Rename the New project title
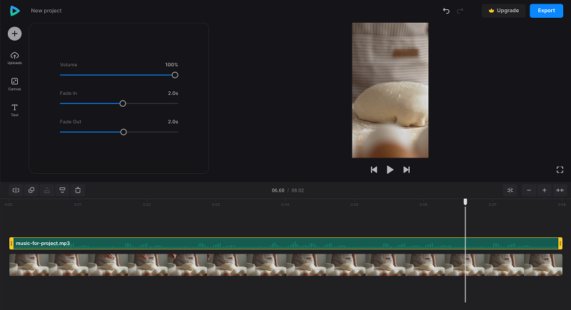The width and height of the screenshot is (571, 310). (46, 11)
